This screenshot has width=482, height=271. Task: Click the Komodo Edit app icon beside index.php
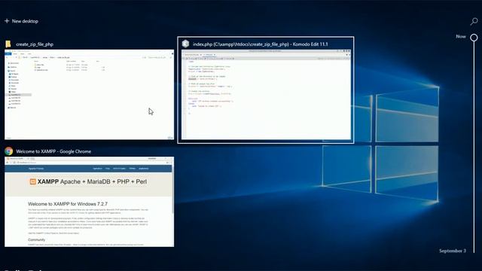pos(185,44)
